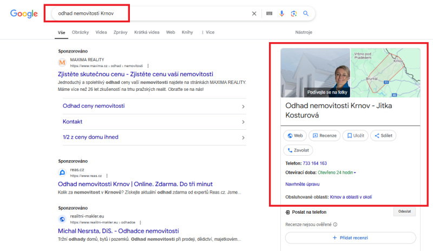
Task: Click Přidat recenzi button
Action: 350,237
